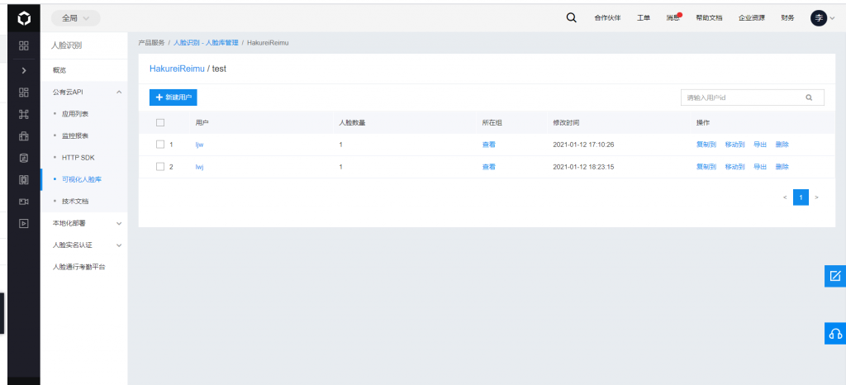Screen dimensions: 846x385
Task: Click 导出 for user ljw
Action: pos(760,145)
